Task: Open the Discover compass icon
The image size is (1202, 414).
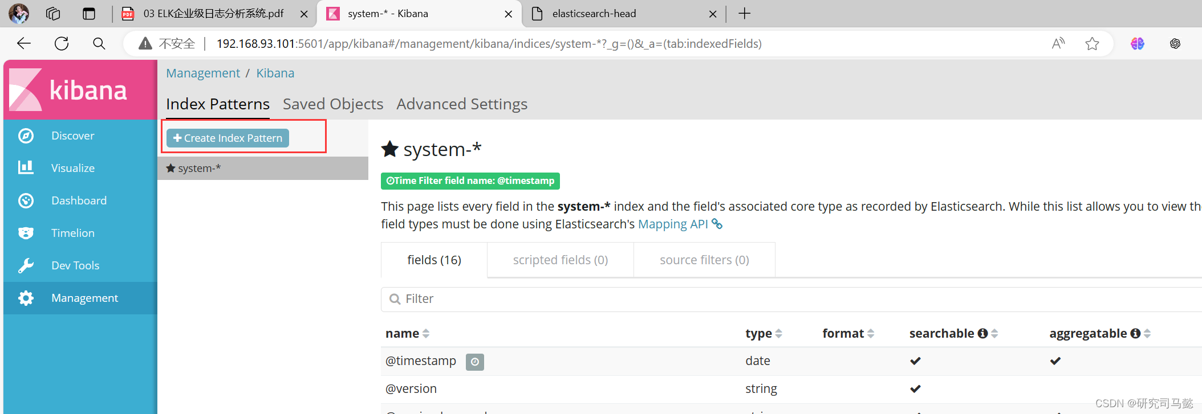Action: (26, 136)
